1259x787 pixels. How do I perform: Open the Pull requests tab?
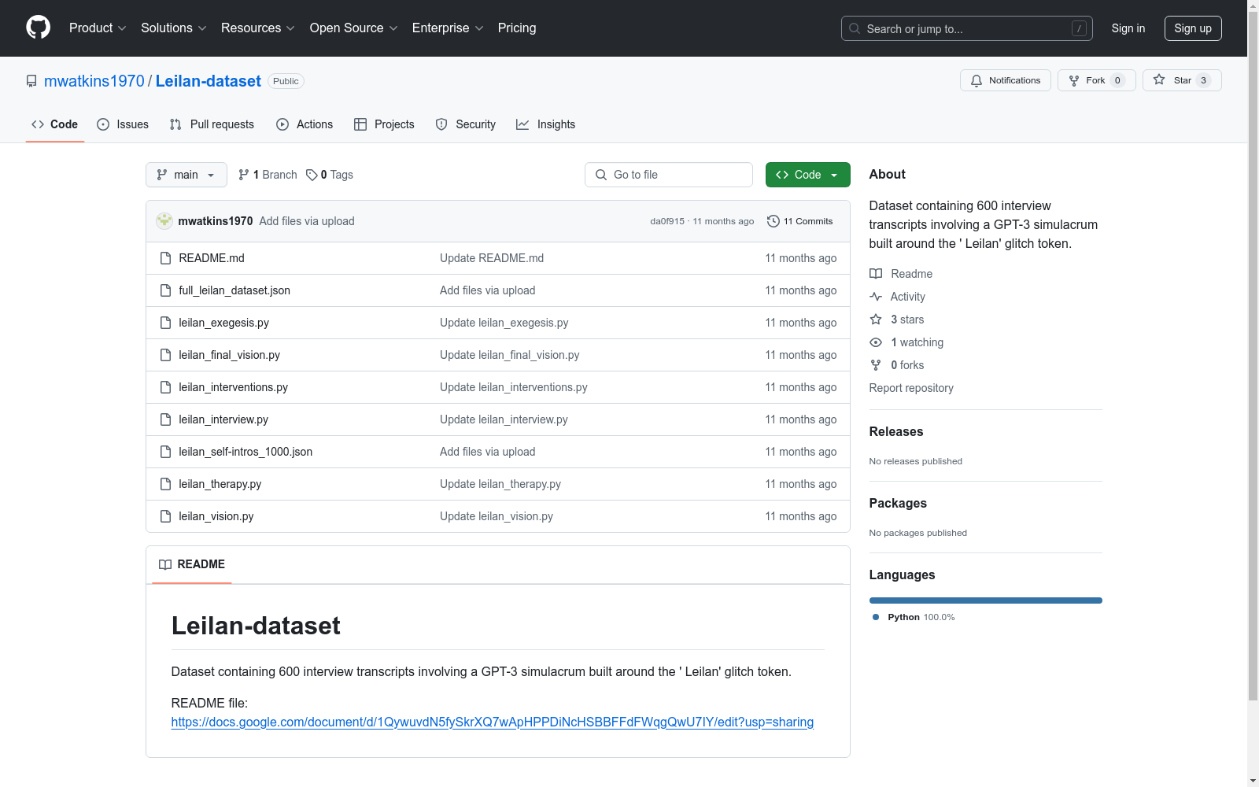point(212,124)
